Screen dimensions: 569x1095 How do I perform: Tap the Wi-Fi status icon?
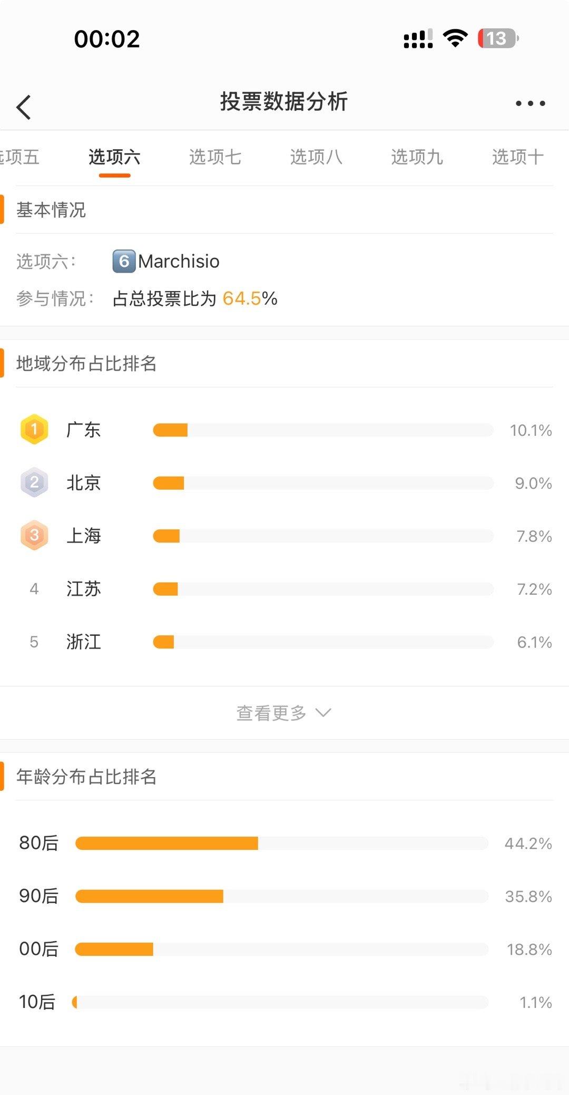[455, 38]
